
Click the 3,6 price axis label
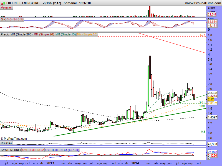coord(210,64)
